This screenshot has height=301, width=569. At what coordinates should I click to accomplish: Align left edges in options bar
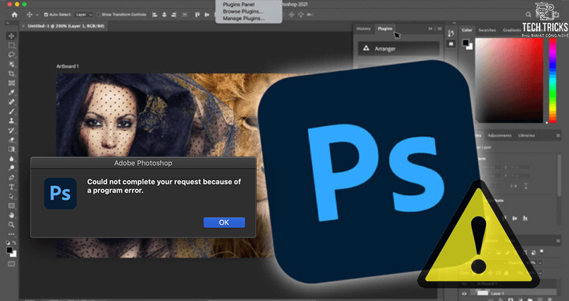[x=155, y=15]
